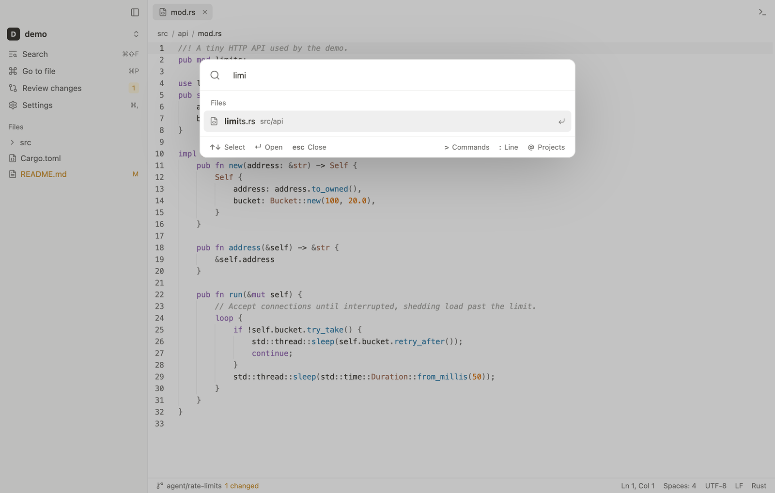Open Go to file in the sidebar
The image size is (775, 493).
(74, 71)
